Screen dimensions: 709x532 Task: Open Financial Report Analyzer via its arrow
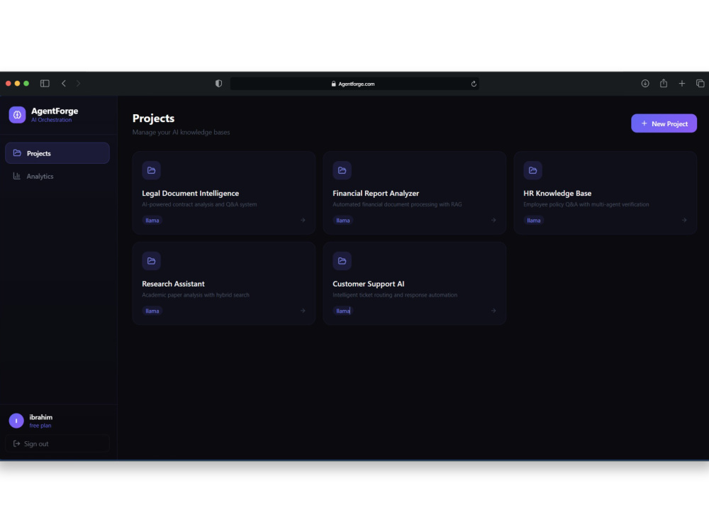[x=493, y=221]
